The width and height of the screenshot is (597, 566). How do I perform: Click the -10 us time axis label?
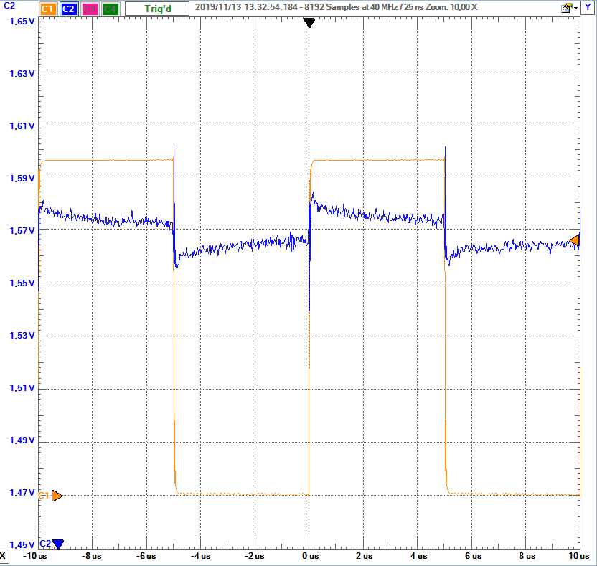tap(36, 556)
